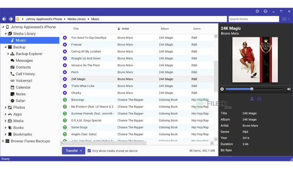Open Voicemail in the sidebar
The image size is (293, 169).
(x=24, y=81)
